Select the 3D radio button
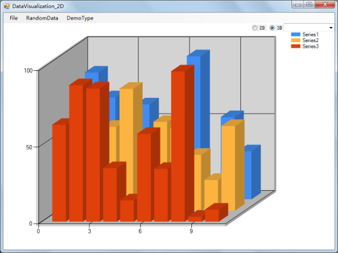The image size is (338, 253). (x=273, y=28)
